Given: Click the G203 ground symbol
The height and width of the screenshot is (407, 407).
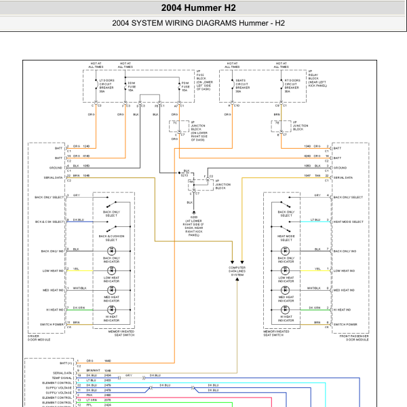Looking at the screenshot, I should [x=194, y=213].
